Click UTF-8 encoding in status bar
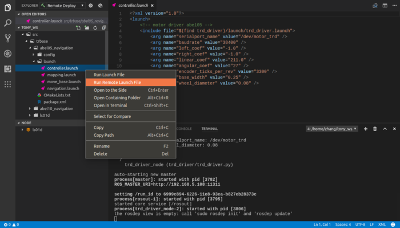This screenshot has height=228, width=400. pyautogui.click(x=360, y=225)
